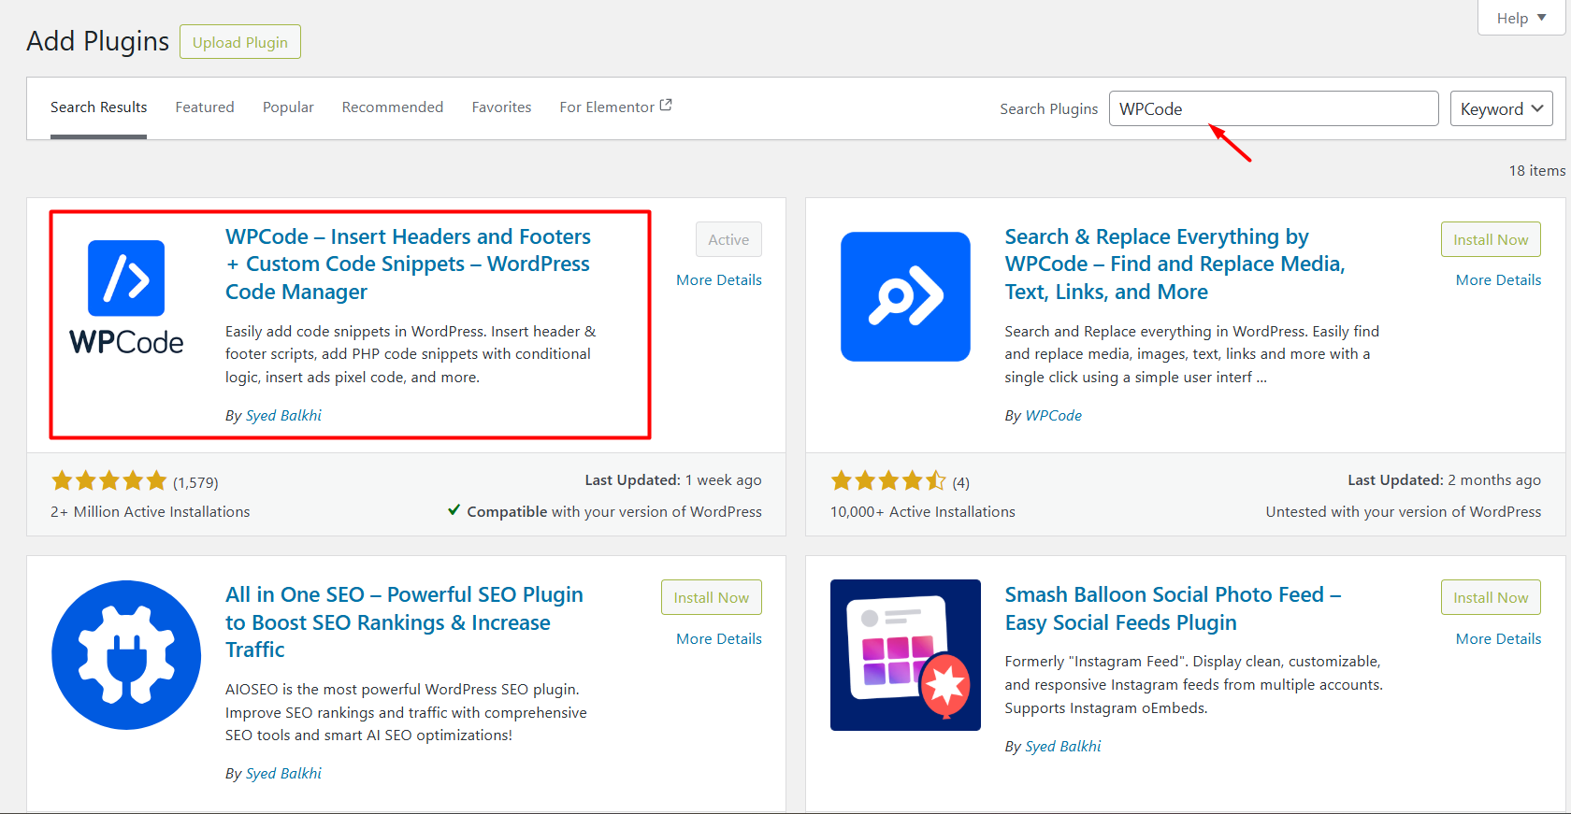Click Syed Balkhi author link under WPCode
Screen dimensions: 1571x814
[x=283, y=416]
